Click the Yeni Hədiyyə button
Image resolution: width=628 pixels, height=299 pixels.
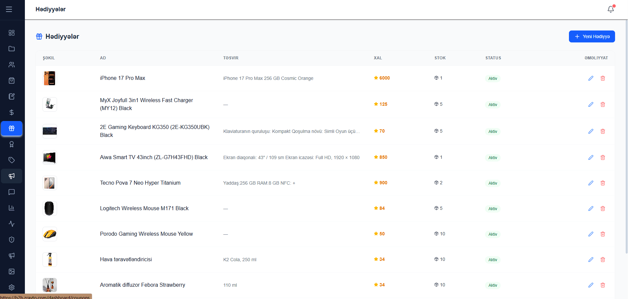pyautogui.click(x=592, y=36)
